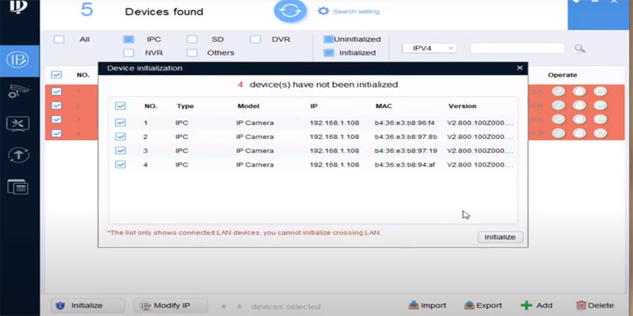This screenshot has width=633, height=316.
Task: Click the Export button
Action: pyautogui.click(x=483, y=305)
